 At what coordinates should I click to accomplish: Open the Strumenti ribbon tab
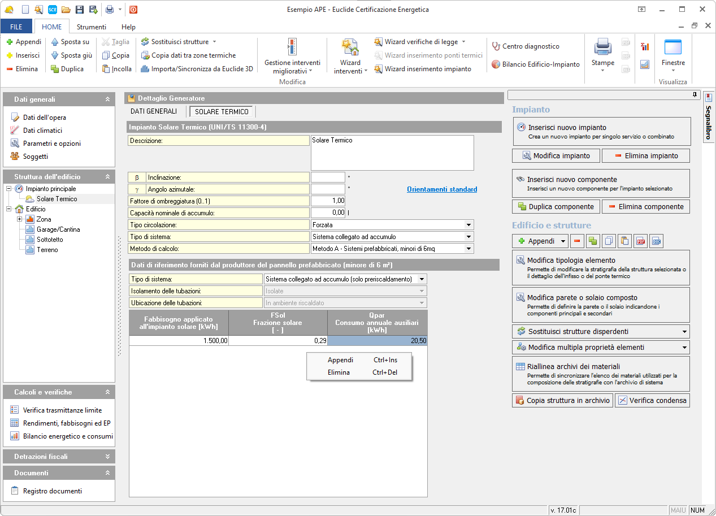click(92, 27)
